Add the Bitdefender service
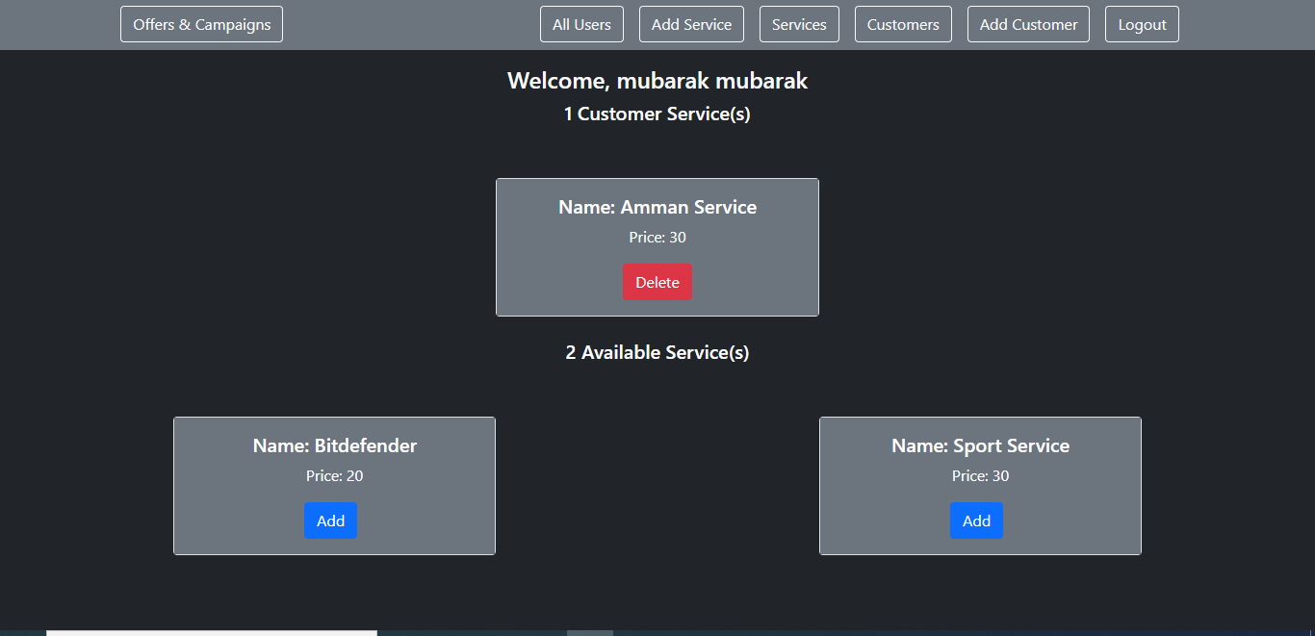The height and width of the screenshot is (636, 1315). pos(330,521)
